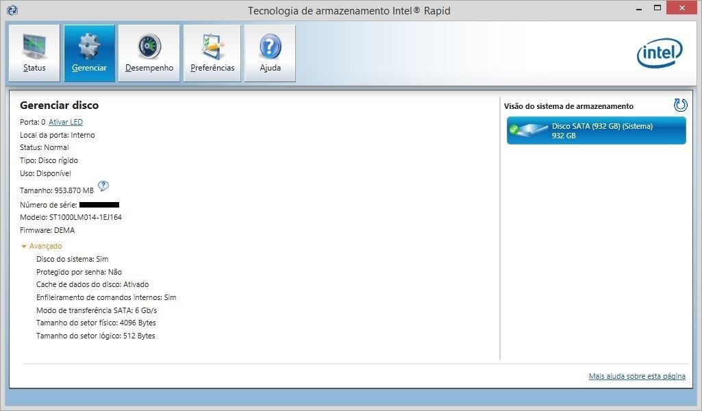Image resolution: width=702 pixels, height=411 pixels.
Task: Click the help icon beside Tamanho
Action: (x=103, y=186)
